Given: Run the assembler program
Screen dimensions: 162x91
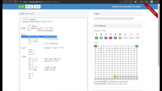Looking at the screenshot, I should coord(22,7).
